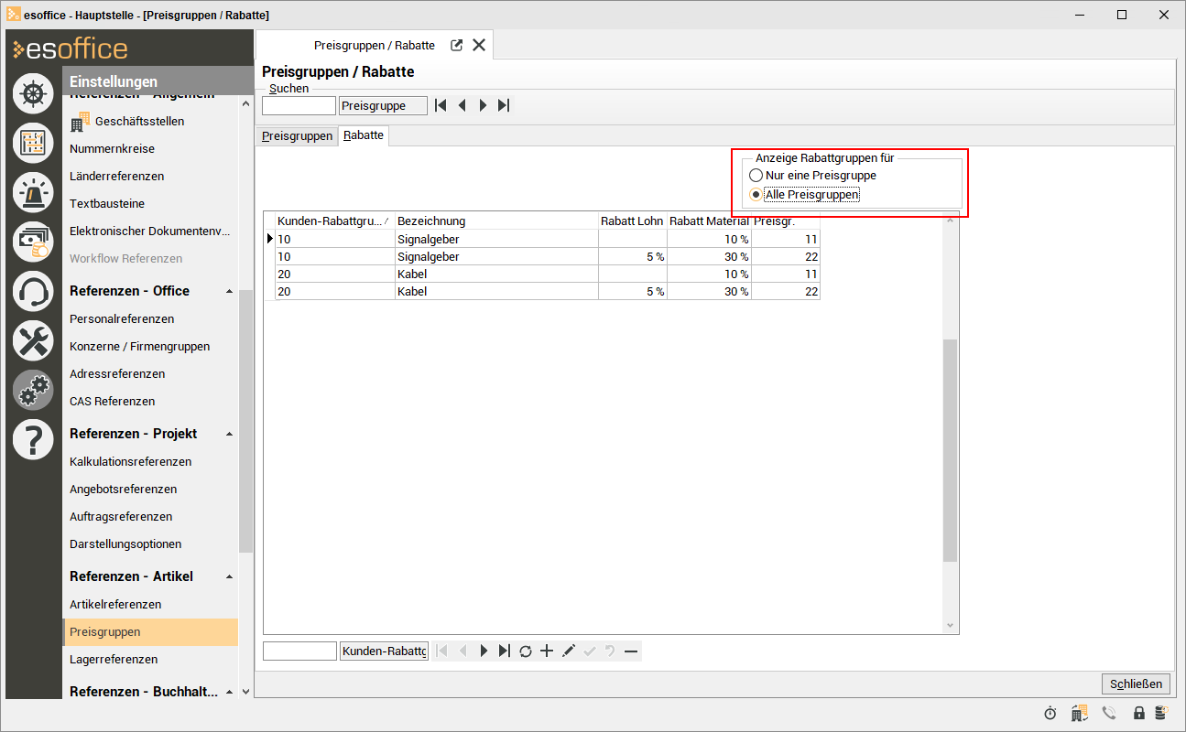This screenshot has height=732, width=1186.
Task: Open Geschäftsstellen in settings list
Action: coord(139,121)
